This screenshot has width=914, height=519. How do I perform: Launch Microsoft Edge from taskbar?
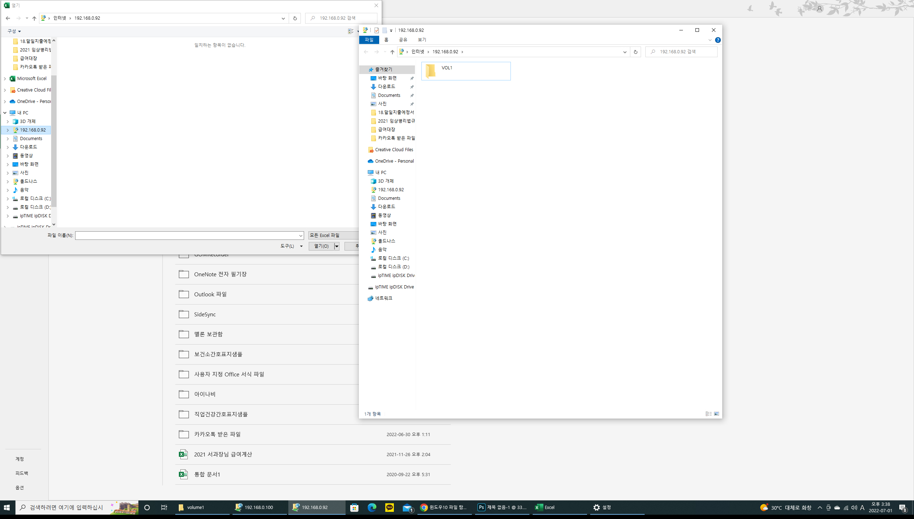tap(372, 507)
